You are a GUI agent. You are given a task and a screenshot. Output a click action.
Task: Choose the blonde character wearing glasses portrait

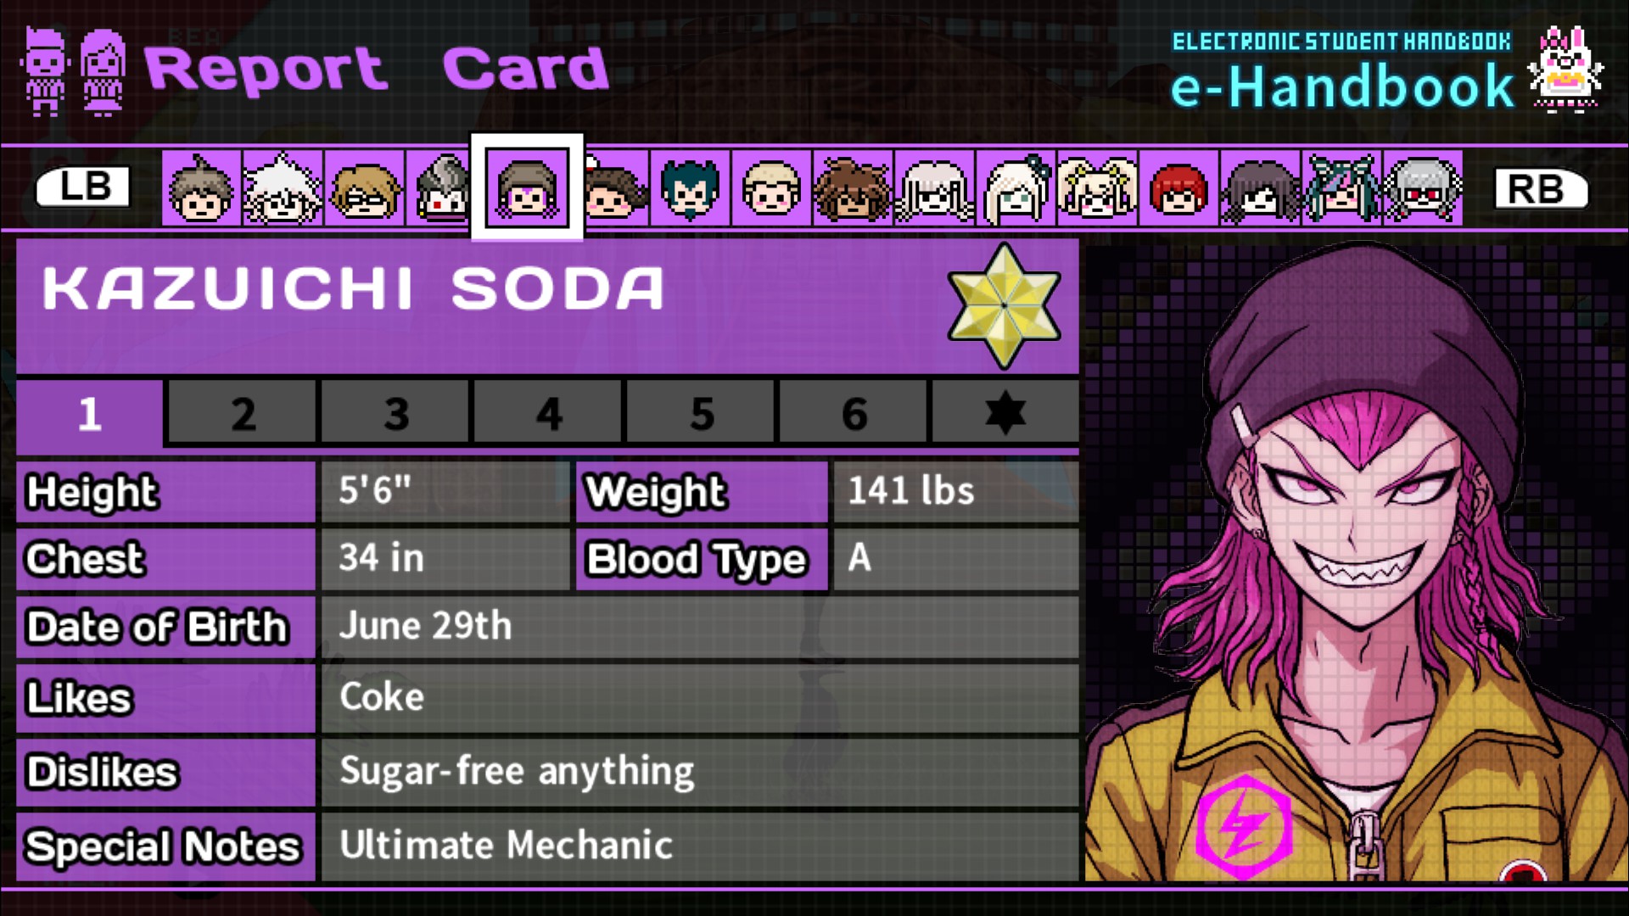(364, 188)
